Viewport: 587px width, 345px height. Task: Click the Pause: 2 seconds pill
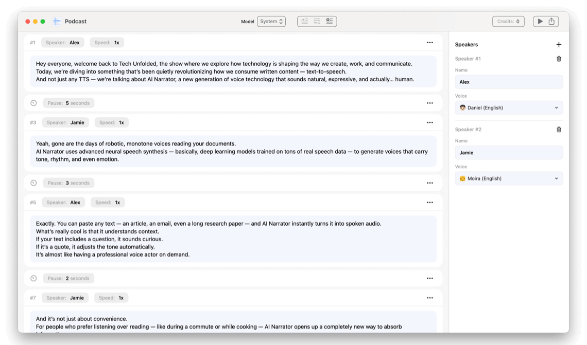click(x=68, y=278)
